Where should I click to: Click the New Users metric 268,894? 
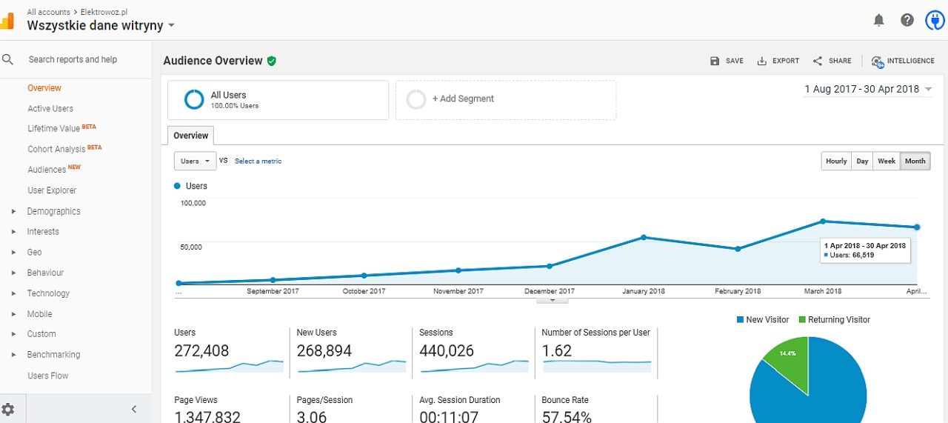click(324, 351)
